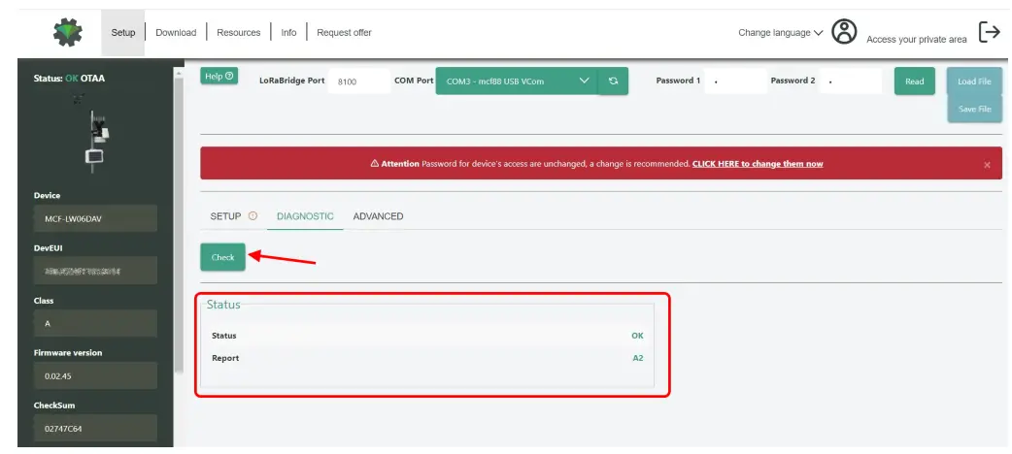Screen dimensions: 1012x454
Task: Click the Load File button
Action: pyautogui.click(x=974, y=81)
